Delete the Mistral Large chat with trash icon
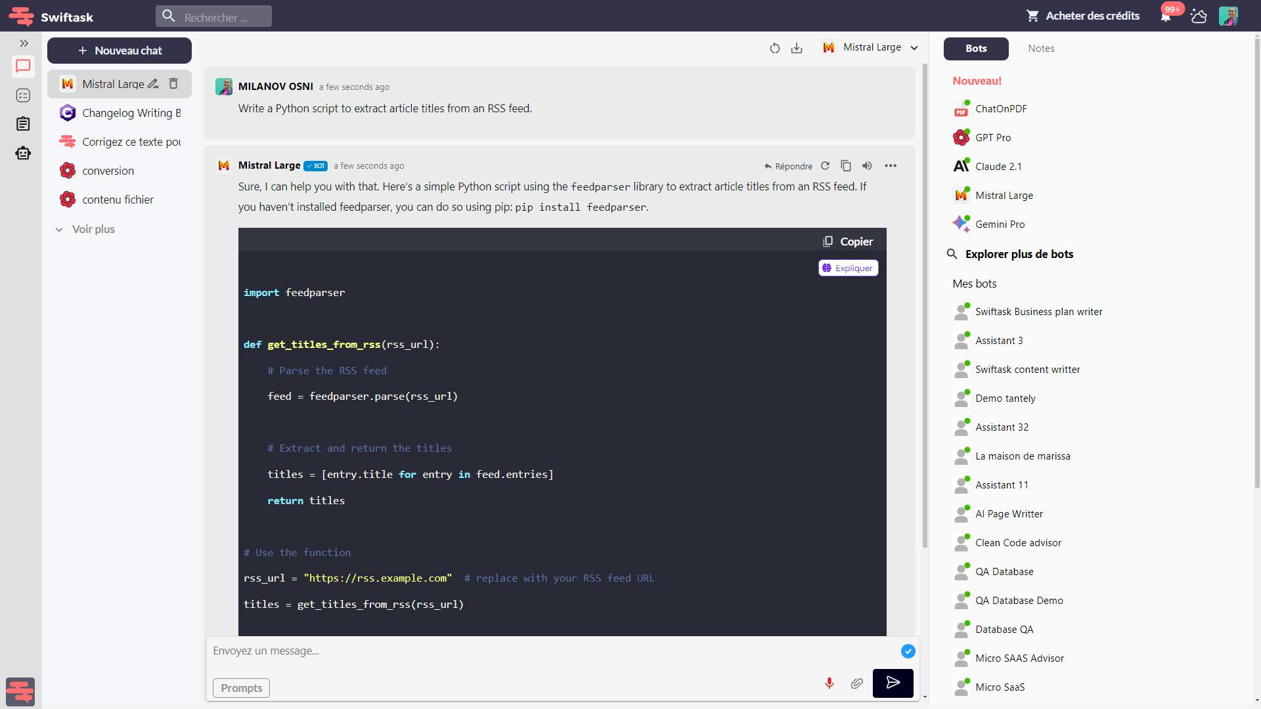The image size is (1261, 709). [x=173, y=83]
